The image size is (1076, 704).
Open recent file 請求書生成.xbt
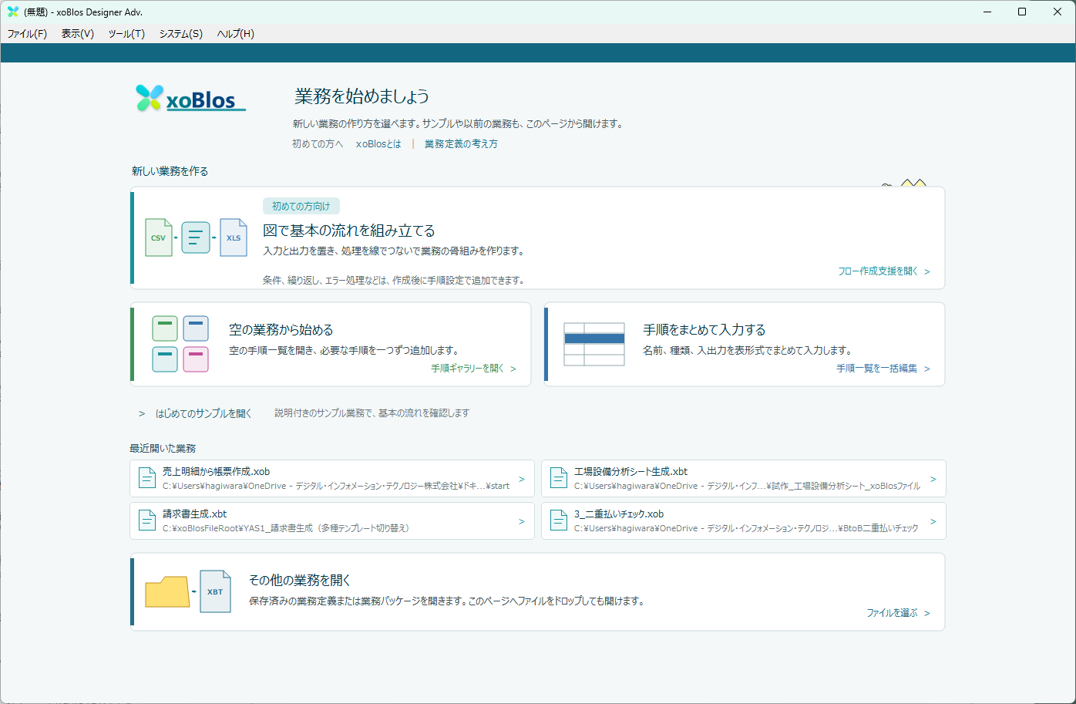pyautogui.click(x=332, y=520)
